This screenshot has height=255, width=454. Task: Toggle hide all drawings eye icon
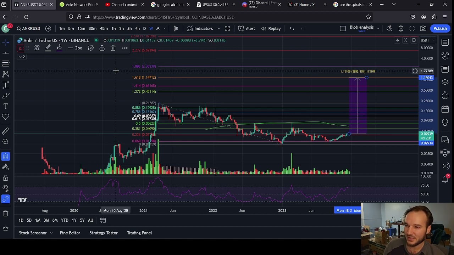coord(6,188)
